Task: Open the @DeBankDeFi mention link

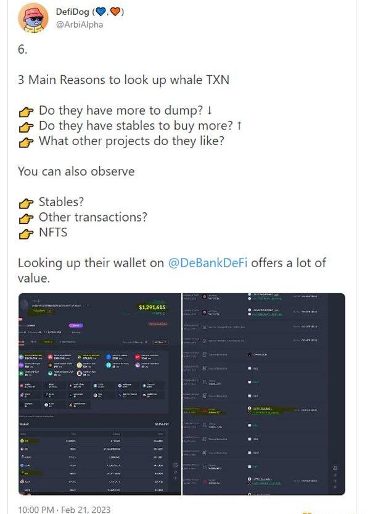Action: 208,263
